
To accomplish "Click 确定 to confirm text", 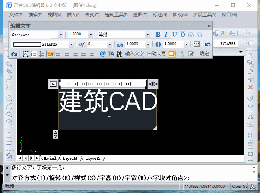I will pyautogui.click(x=204, y=54).
